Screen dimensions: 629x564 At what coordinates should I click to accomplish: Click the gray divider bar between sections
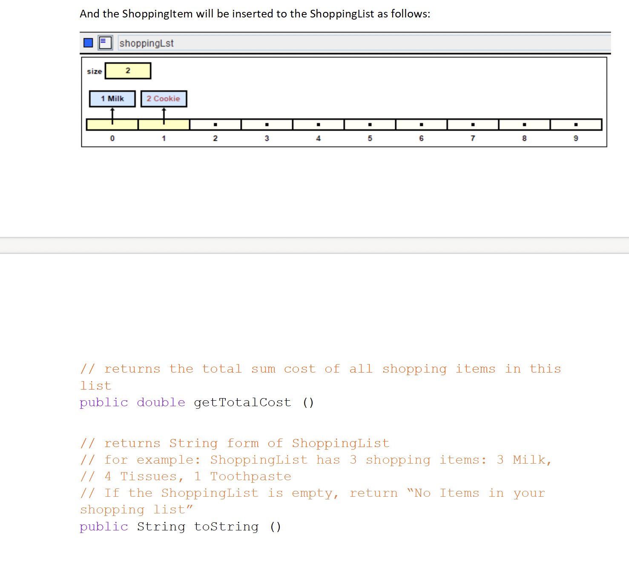314,244
